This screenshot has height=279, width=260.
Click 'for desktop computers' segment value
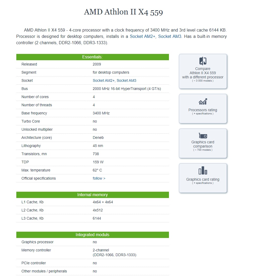[111, 72]
